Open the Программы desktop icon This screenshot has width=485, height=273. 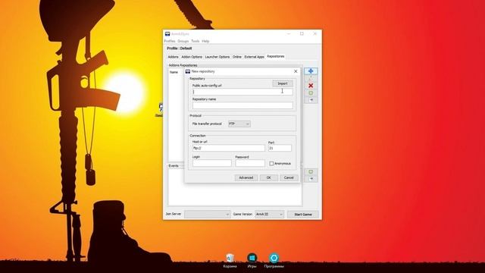(x=274, y=260)
